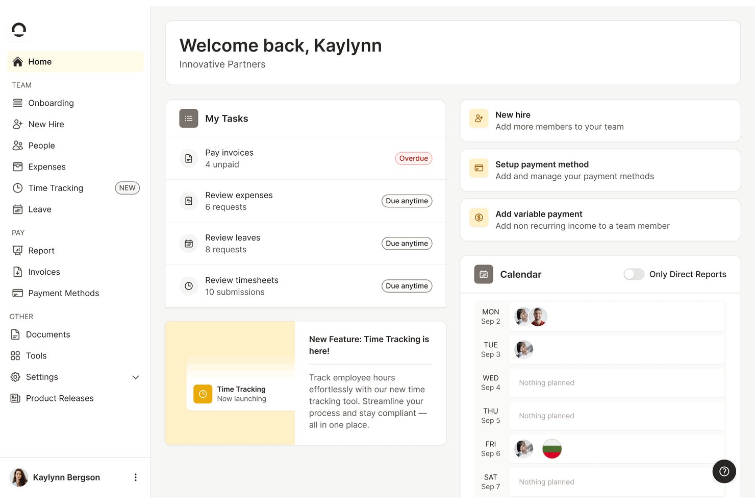
Task: Toggle the Only Direct Reports switch
Action: (x=634, y=274)
